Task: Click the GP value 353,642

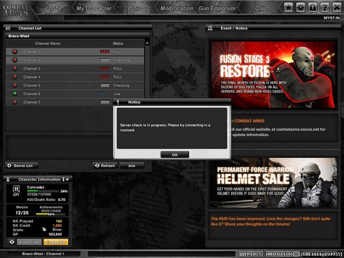Action: 55,234
